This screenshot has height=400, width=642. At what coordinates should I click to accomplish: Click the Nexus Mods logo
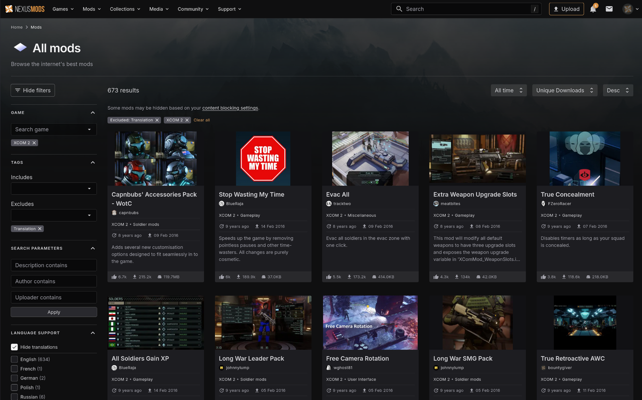26,9
